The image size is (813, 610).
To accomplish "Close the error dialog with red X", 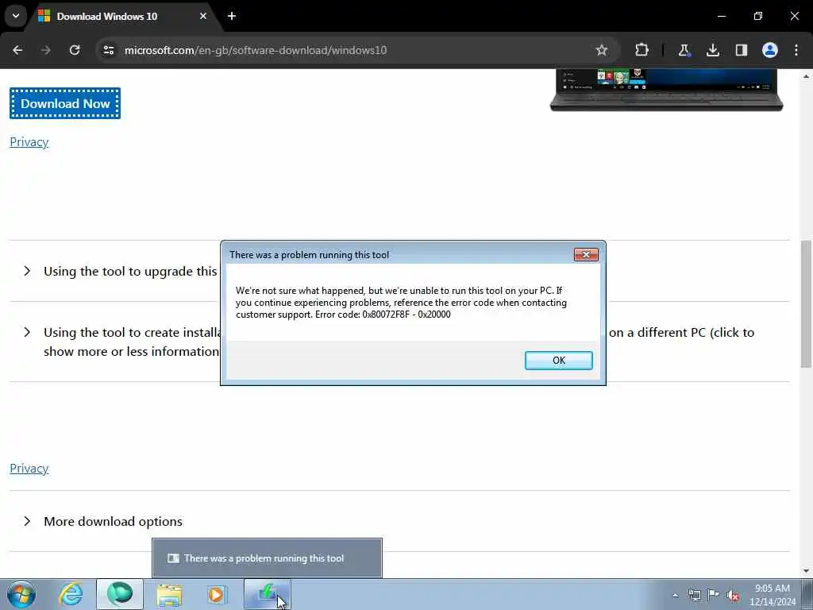I will [586, 255].
